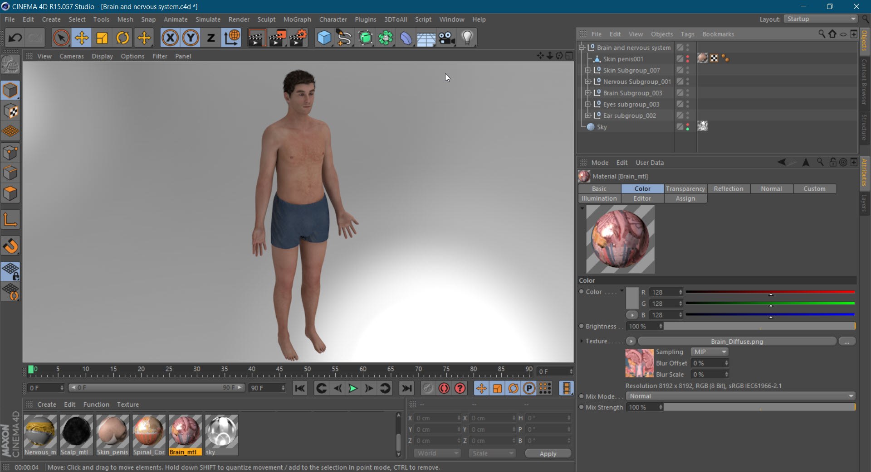This screenshot has height=472, width=871.
Task: Click the Record Active Objects button
Action: pos(428,388)
